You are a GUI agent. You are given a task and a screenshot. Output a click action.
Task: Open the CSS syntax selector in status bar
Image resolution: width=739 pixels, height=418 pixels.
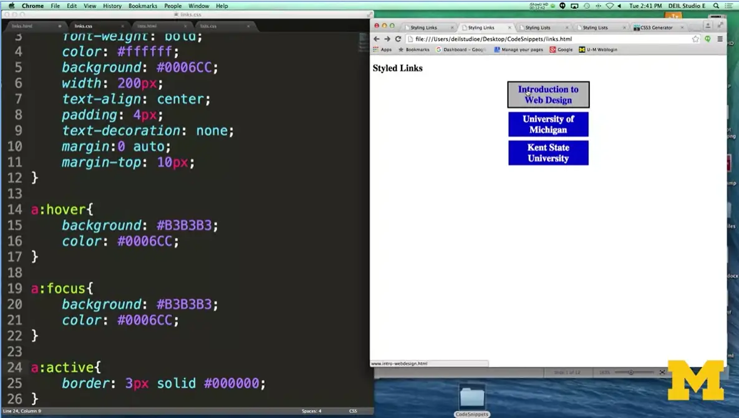coord(353,411)
